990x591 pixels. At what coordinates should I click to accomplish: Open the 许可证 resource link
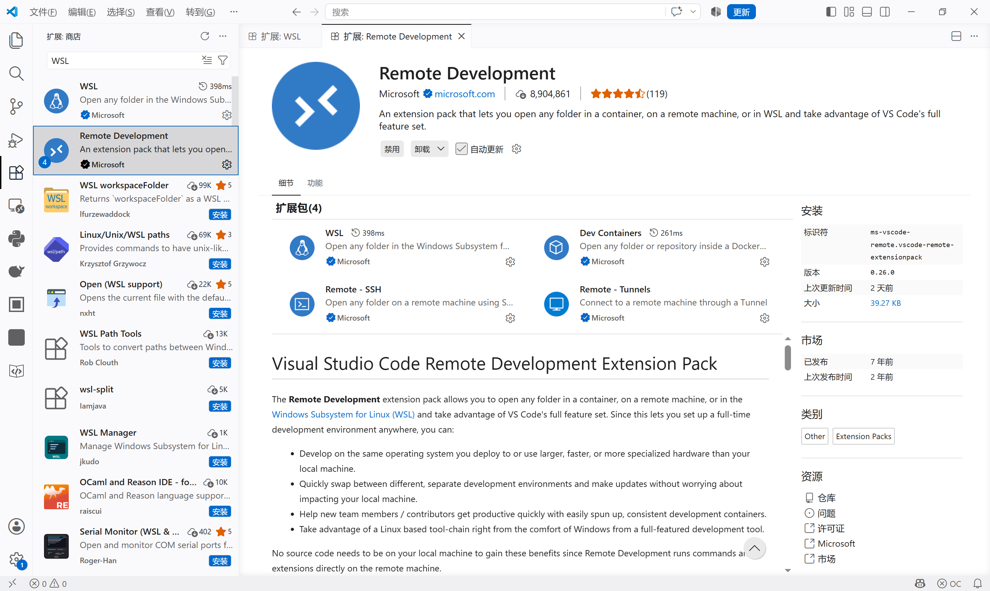click(x=830, y=528)
